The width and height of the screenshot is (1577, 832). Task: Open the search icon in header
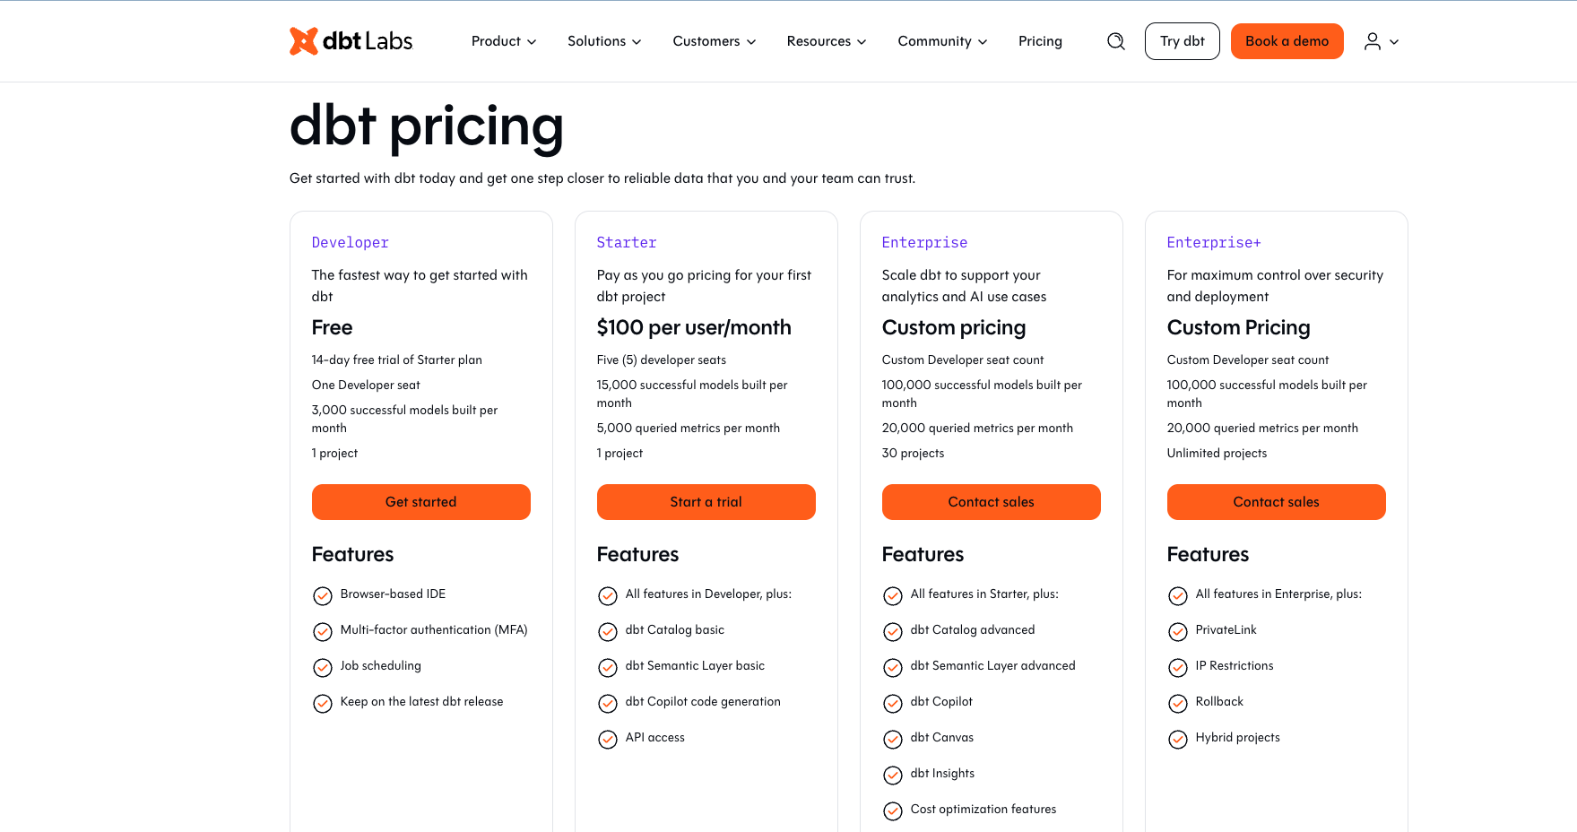(1115, 41)
